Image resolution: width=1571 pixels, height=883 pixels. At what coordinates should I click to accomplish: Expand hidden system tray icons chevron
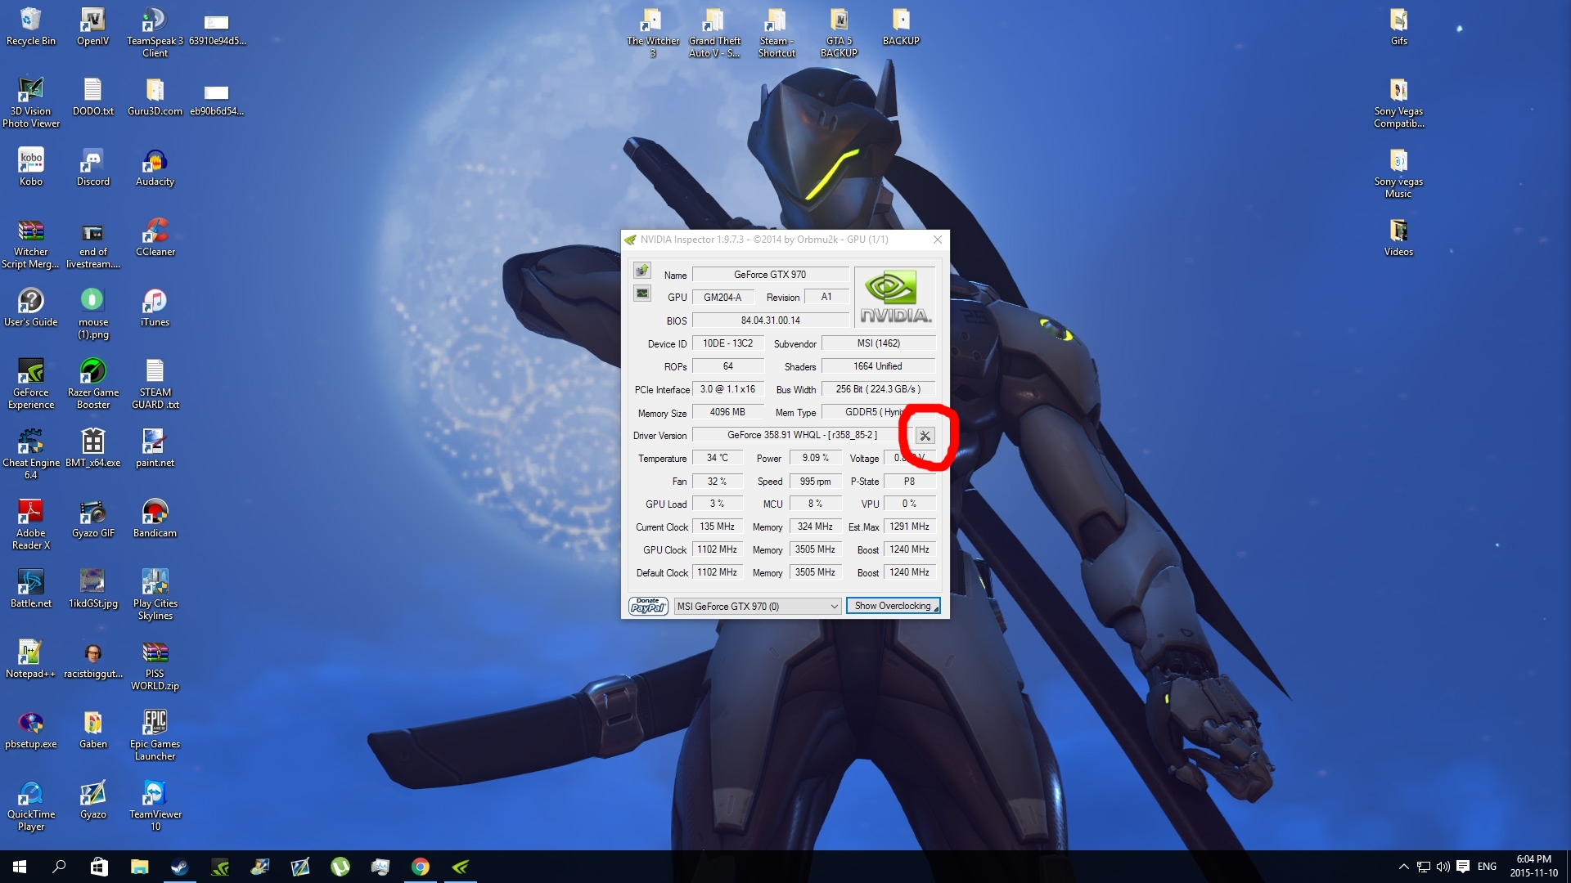[x=1403, y=867]
